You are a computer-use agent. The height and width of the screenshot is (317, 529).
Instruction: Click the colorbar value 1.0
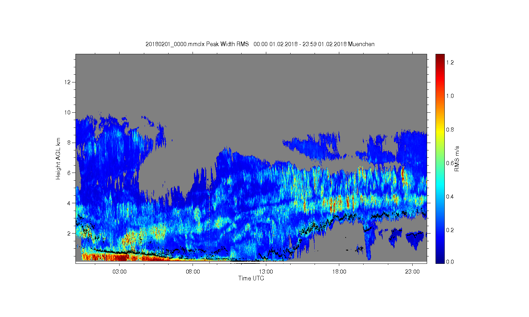click(x=450, y=96)
